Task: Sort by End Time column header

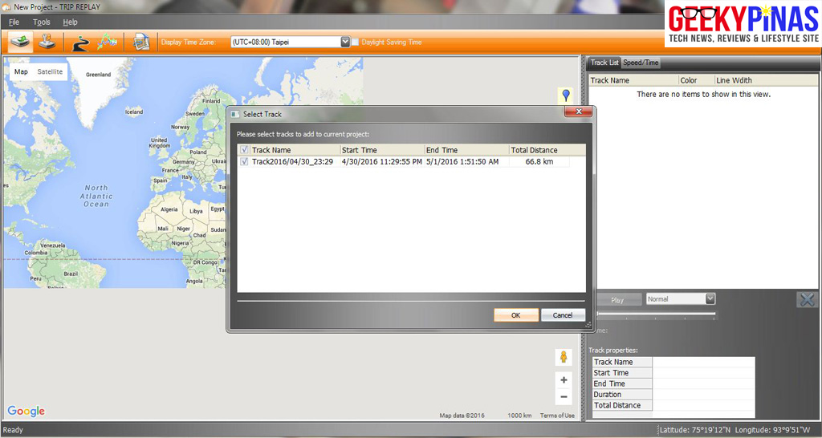Action: (x=466, y=150)
